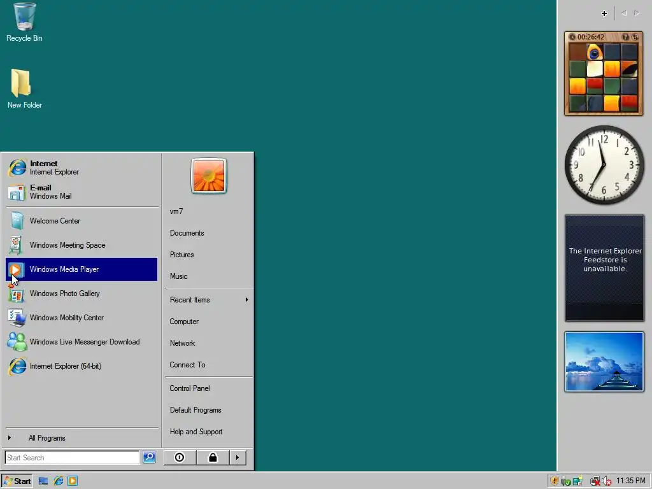Viewport: 652px width, 489px height.
Task: Open the Recycle Bin desktop icon
Action: [24, 22]
